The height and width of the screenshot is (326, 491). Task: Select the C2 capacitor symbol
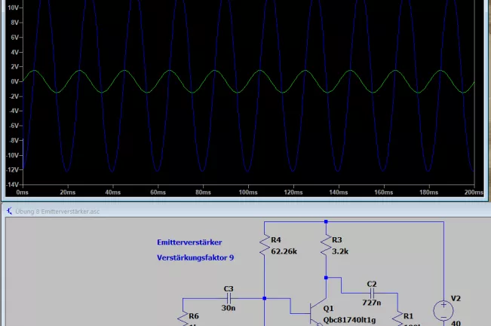click(372, 293)
